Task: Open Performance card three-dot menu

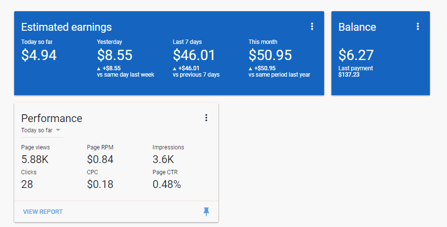Action: (x=206, y=118)
